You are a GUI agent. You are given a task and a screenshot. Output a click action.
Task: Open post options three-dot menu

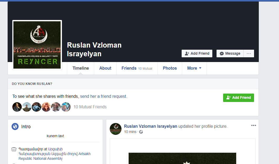click(x=253, y=126)
